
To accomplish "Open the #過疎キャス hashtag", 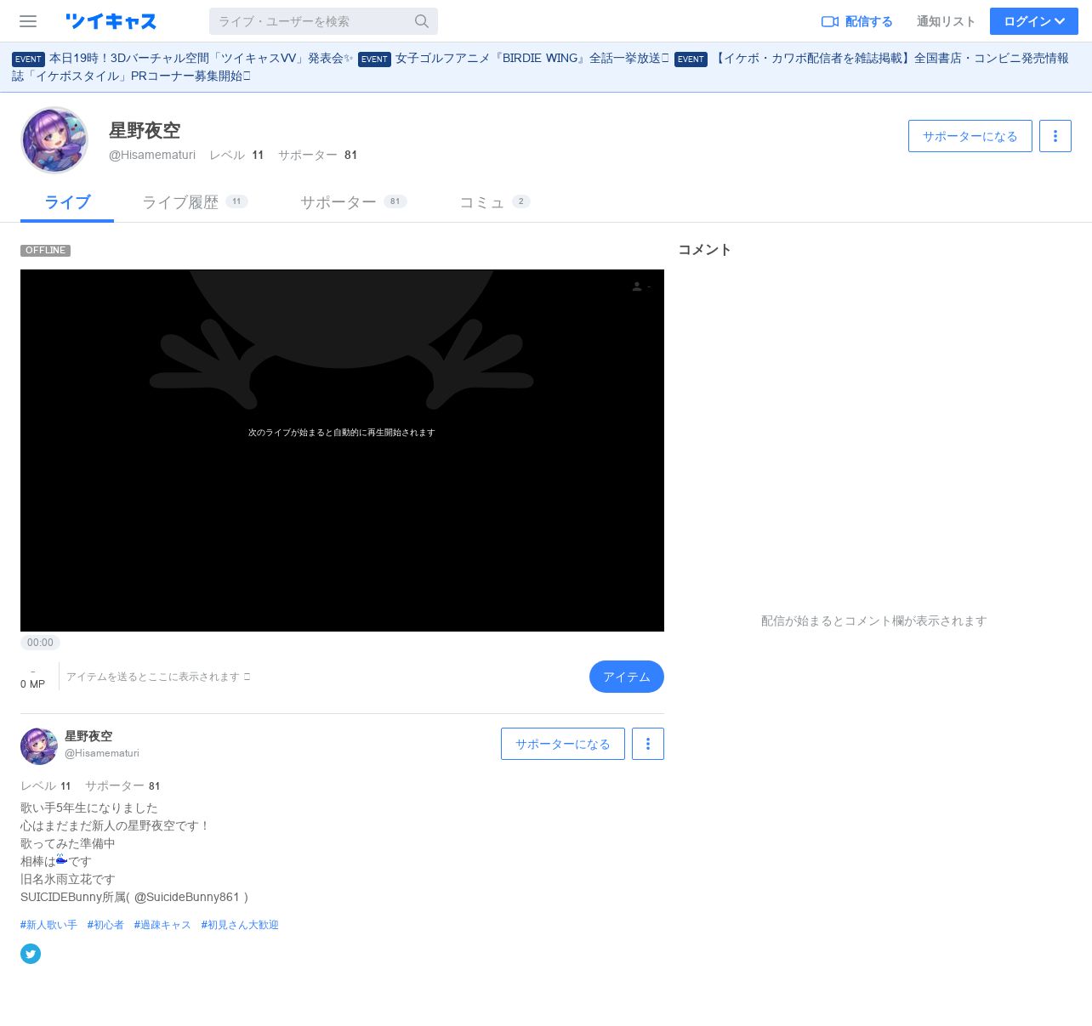I will coord(162,925).
